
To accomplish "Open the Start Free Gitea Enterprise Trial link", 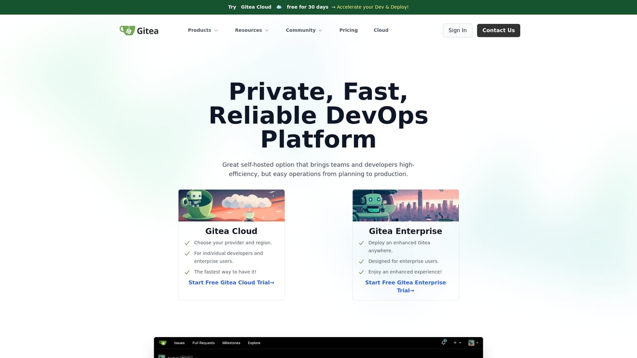I will coord(406,286).
